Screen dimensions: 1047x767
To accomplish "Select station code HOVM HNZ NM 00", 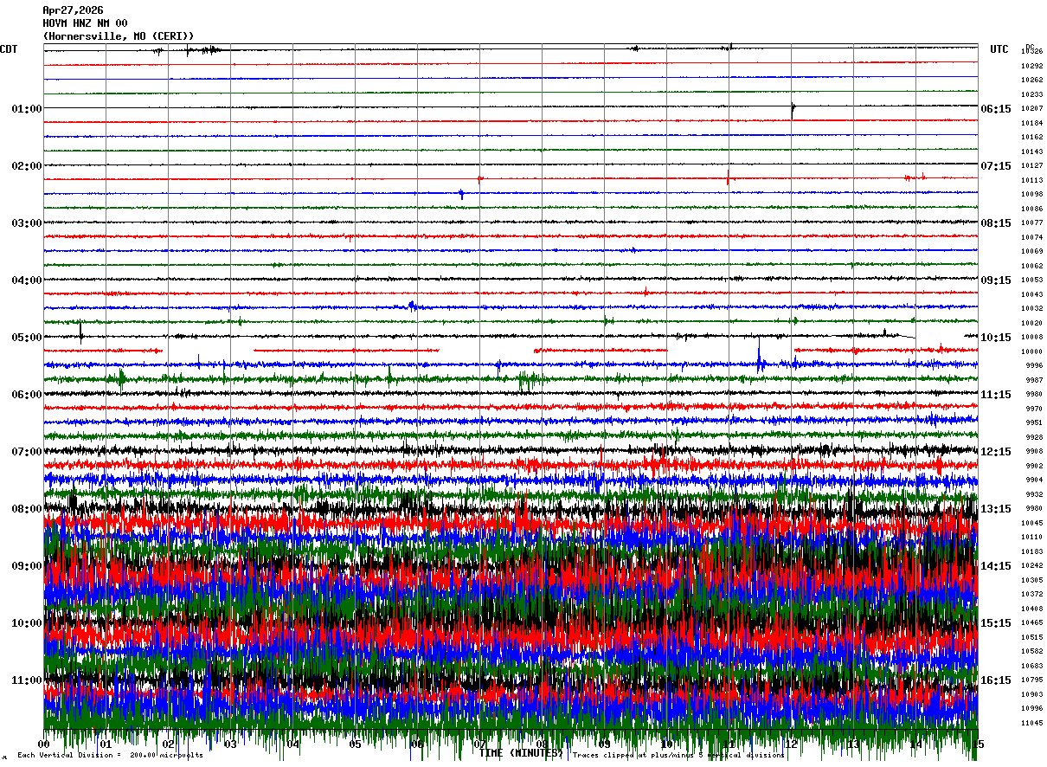I will click(x=85, y=23).
